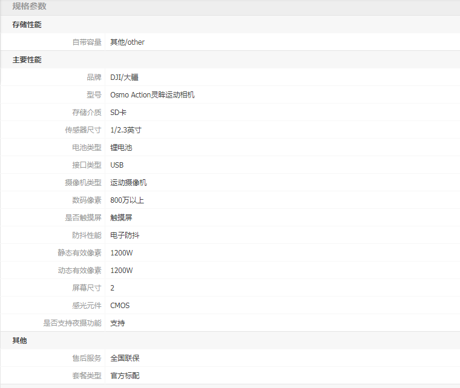Select the USB value
The height and width of the screenshot is (388, 460).
117,165
